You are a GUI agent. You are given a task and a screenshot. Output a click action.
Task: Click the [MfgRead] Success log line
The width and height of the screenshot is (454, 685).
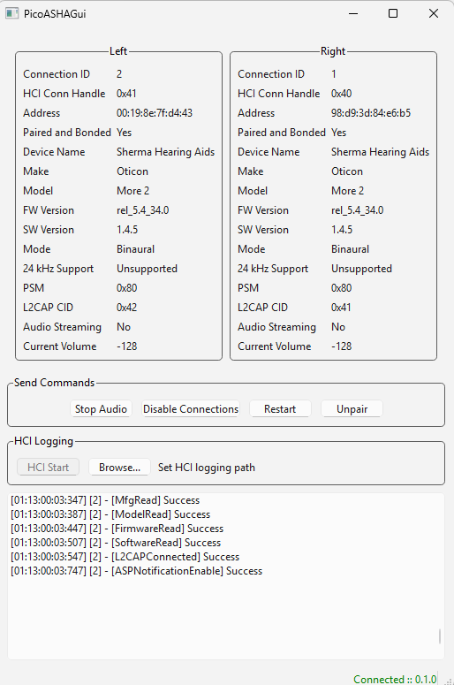point(105,500)
